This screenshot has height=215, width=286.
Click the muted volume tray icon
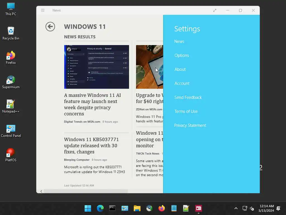252,208
